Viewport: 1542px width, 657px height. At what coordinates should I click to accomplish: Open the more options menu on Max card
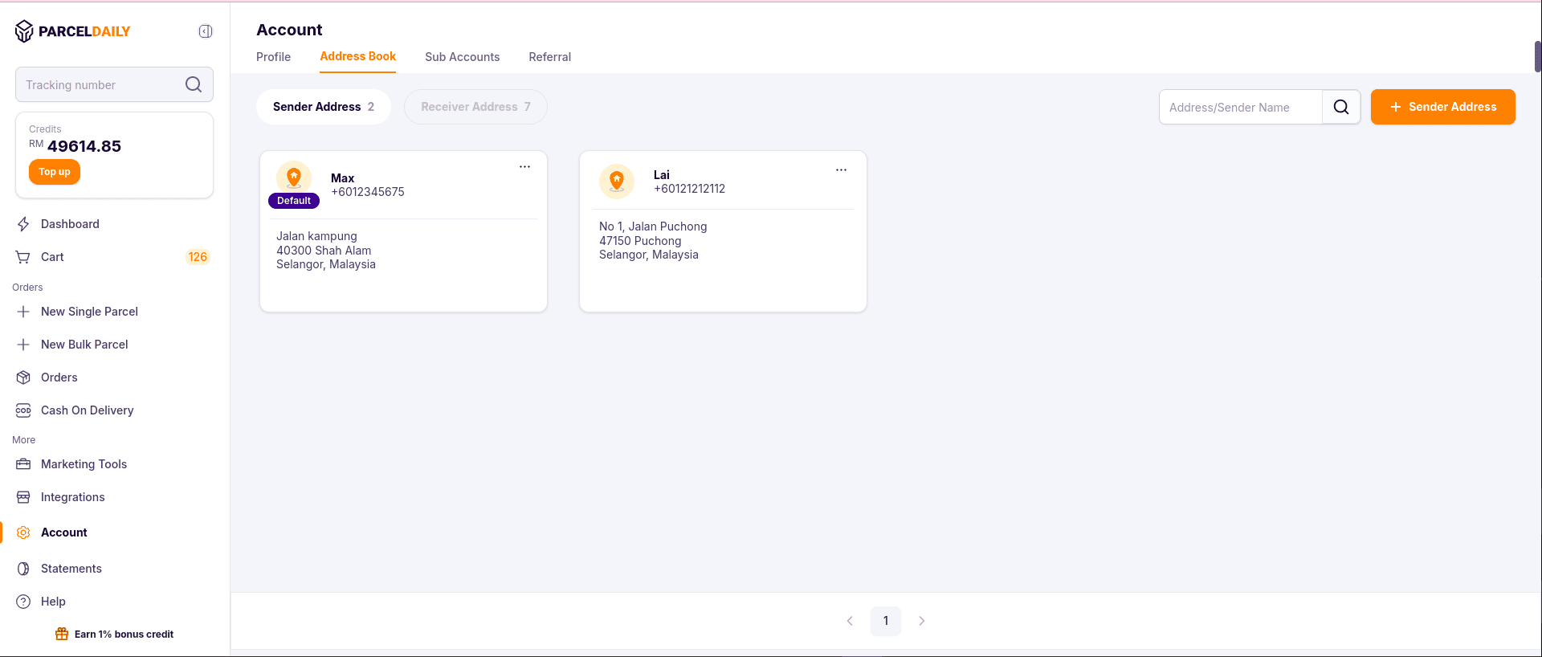pos(524,167)
